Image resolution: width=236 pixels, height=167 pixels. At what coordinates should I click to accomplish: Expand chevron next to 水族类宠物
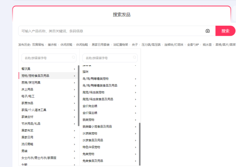[x=136, y=134]
